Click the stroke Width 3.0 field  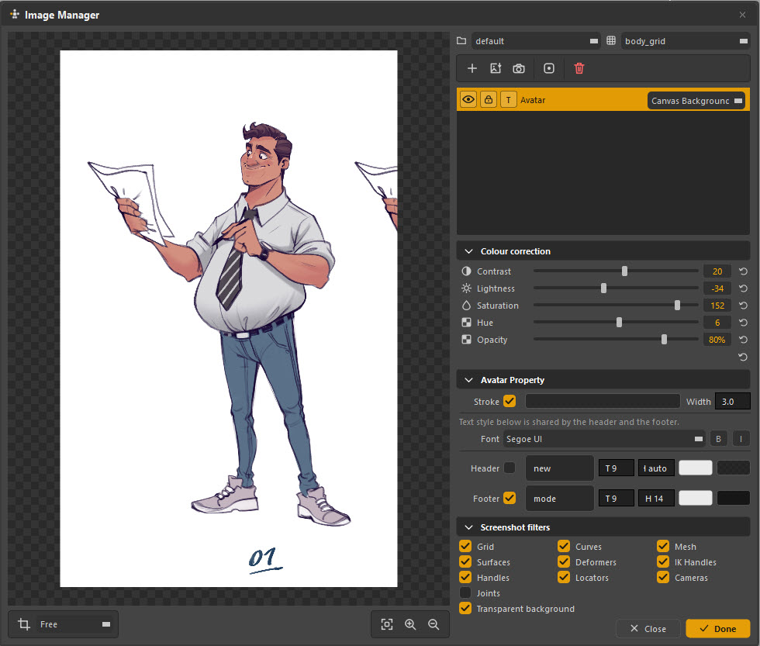pos(732,401)
